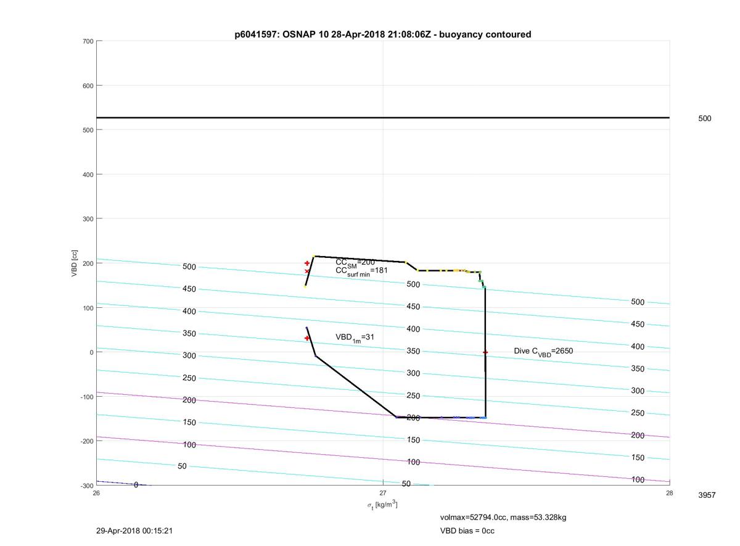This screenshot has width=740, height=546.
Task: Click the red plus marker beside VBD 1m=31
Action: tap(307, 338)
